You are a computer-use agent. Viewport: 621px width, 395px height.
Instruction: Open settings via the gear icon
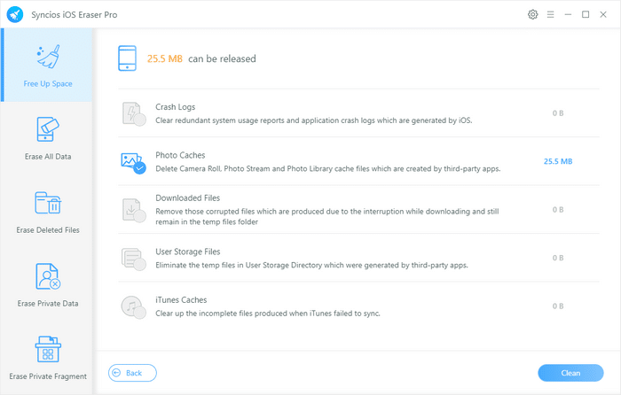tap(532, 14)
